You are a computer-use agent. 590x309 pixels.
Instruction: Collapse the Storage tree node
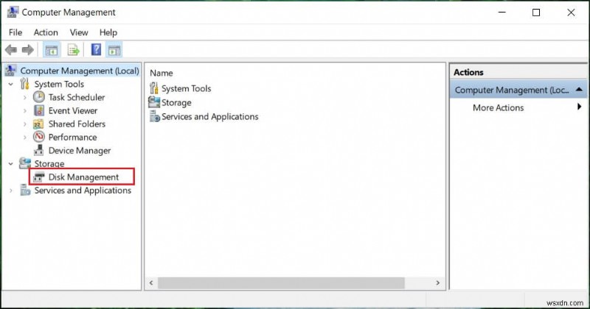11,164
